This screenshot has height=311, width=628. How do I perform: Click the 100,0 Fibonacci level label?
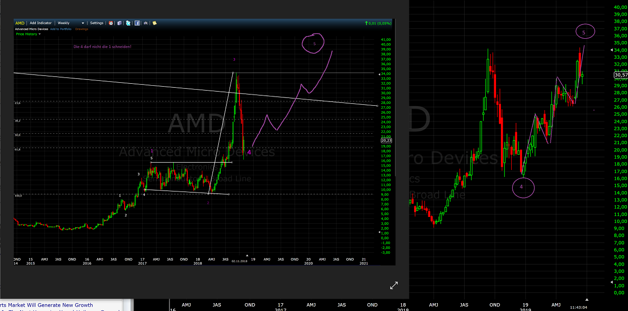point(18,195)
